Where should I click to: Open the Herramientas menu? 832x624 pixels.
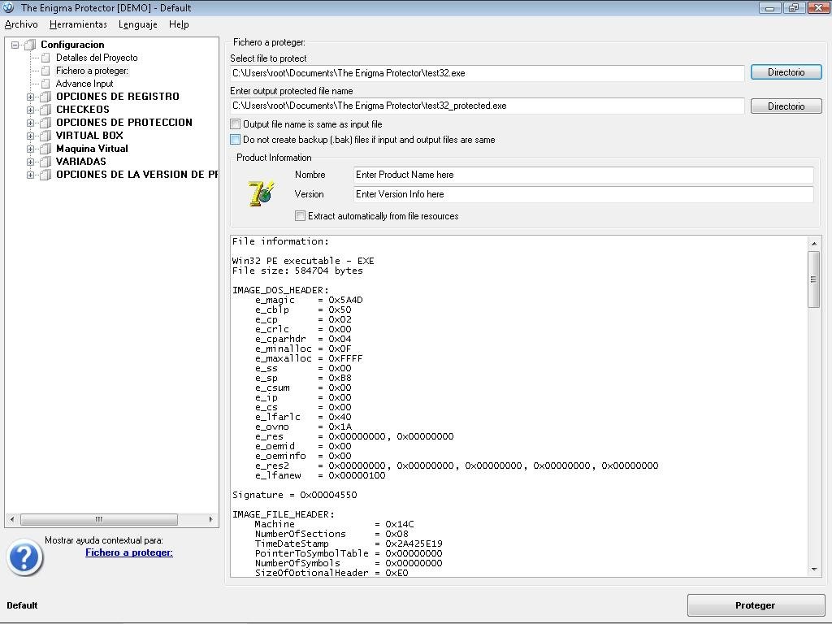[78, 24]
